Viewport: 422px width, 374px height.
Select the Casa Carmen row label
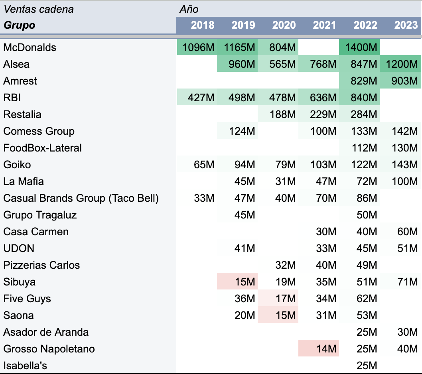pyautogui.click(x=36, y=232)
